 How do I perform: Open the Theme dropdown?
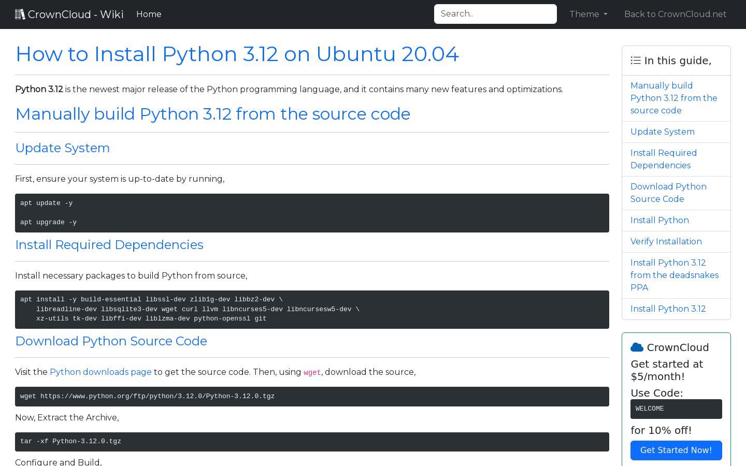[588, 14]
